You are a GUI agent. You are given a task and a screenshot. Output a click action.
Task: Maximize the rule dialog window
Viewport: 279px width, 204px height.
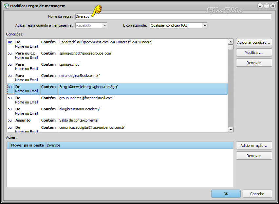point(266,6)
